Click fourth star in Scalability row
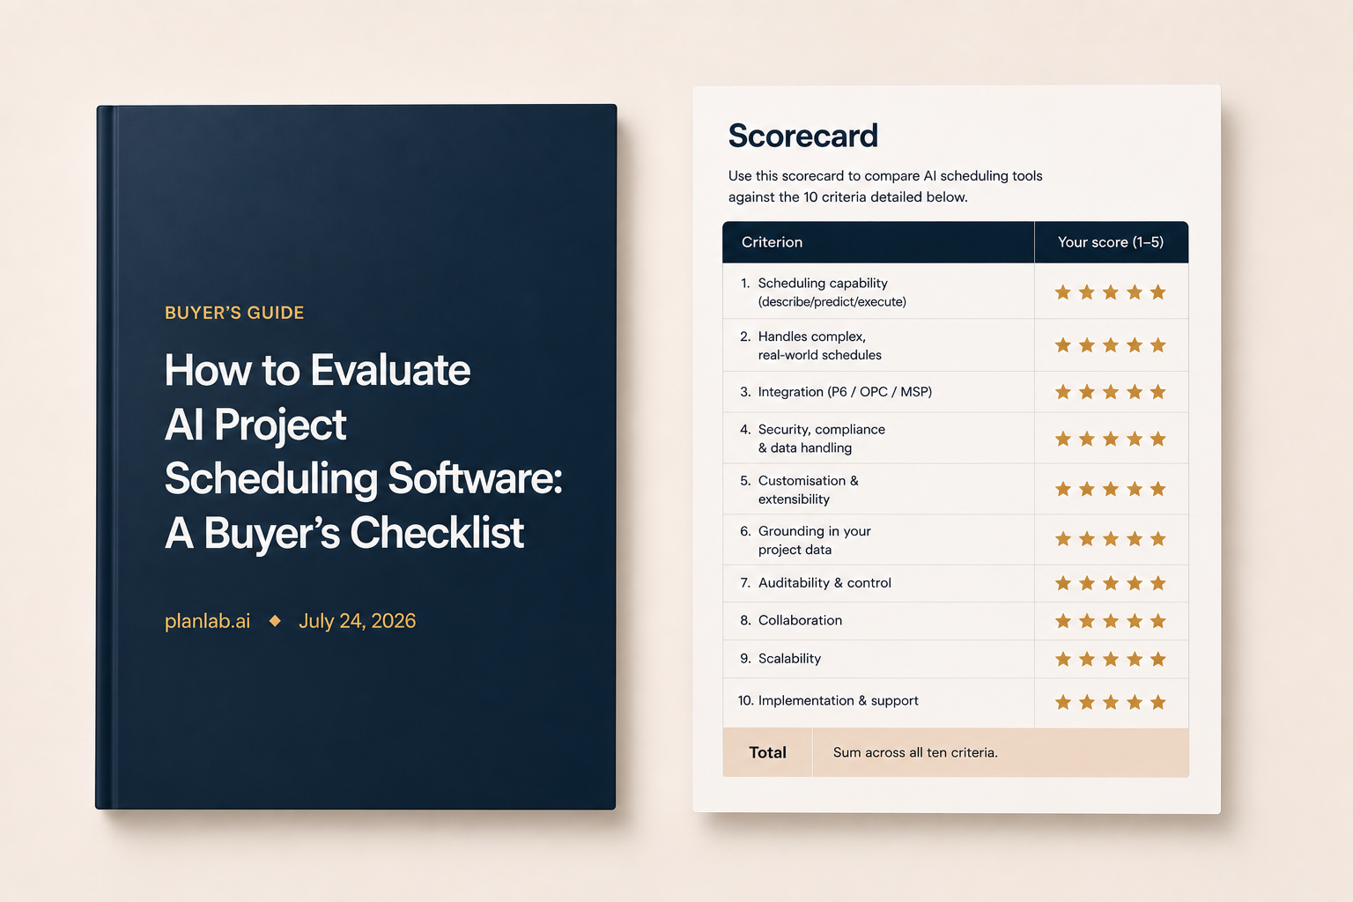This screenshot has width=1353, height=902. tap(1135, 659)
